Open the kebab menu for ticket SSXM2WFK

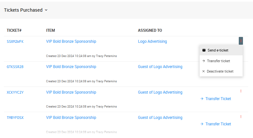coord(241,41)
